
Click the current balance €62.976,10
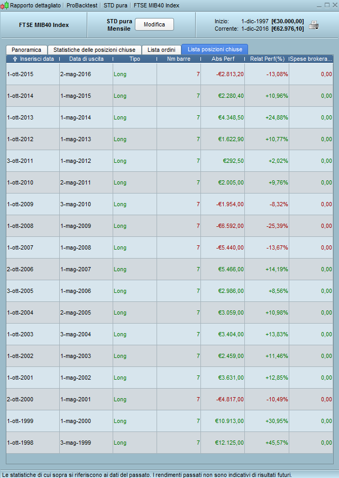(x=288, y=29)
